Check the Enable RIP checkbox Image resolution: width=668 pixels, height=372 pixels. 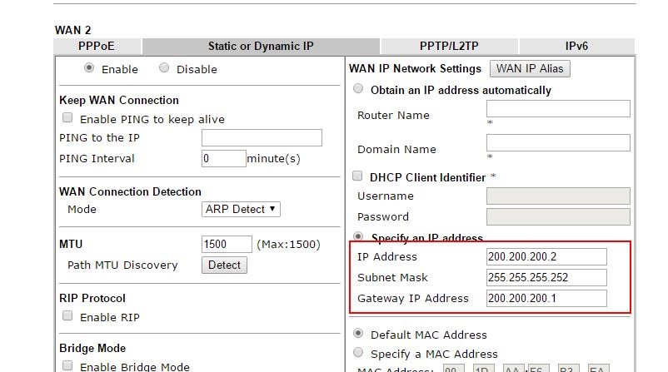pos(67,316)
